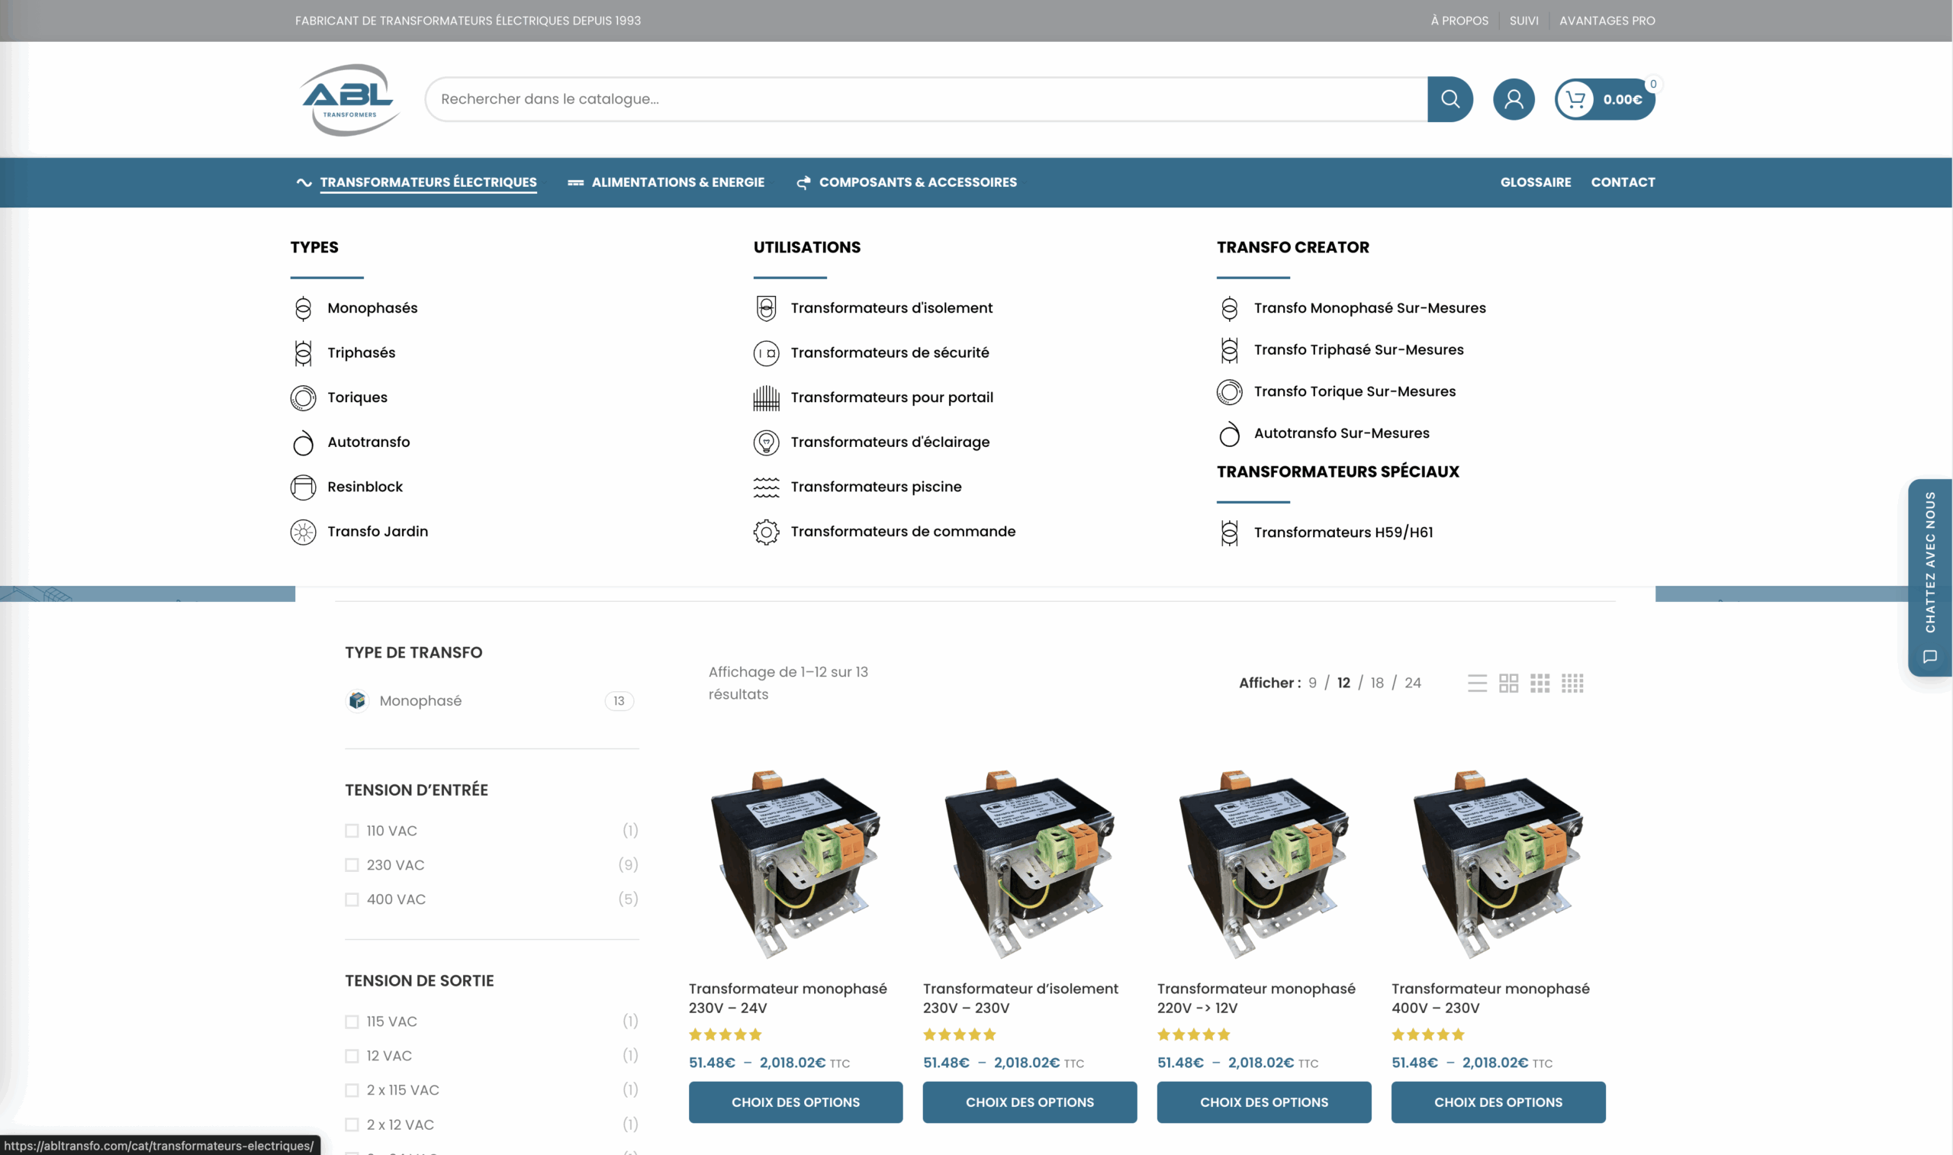Open the Contact menu item
Viewport: 1953px width, 1155px height.
point(1623,182)
